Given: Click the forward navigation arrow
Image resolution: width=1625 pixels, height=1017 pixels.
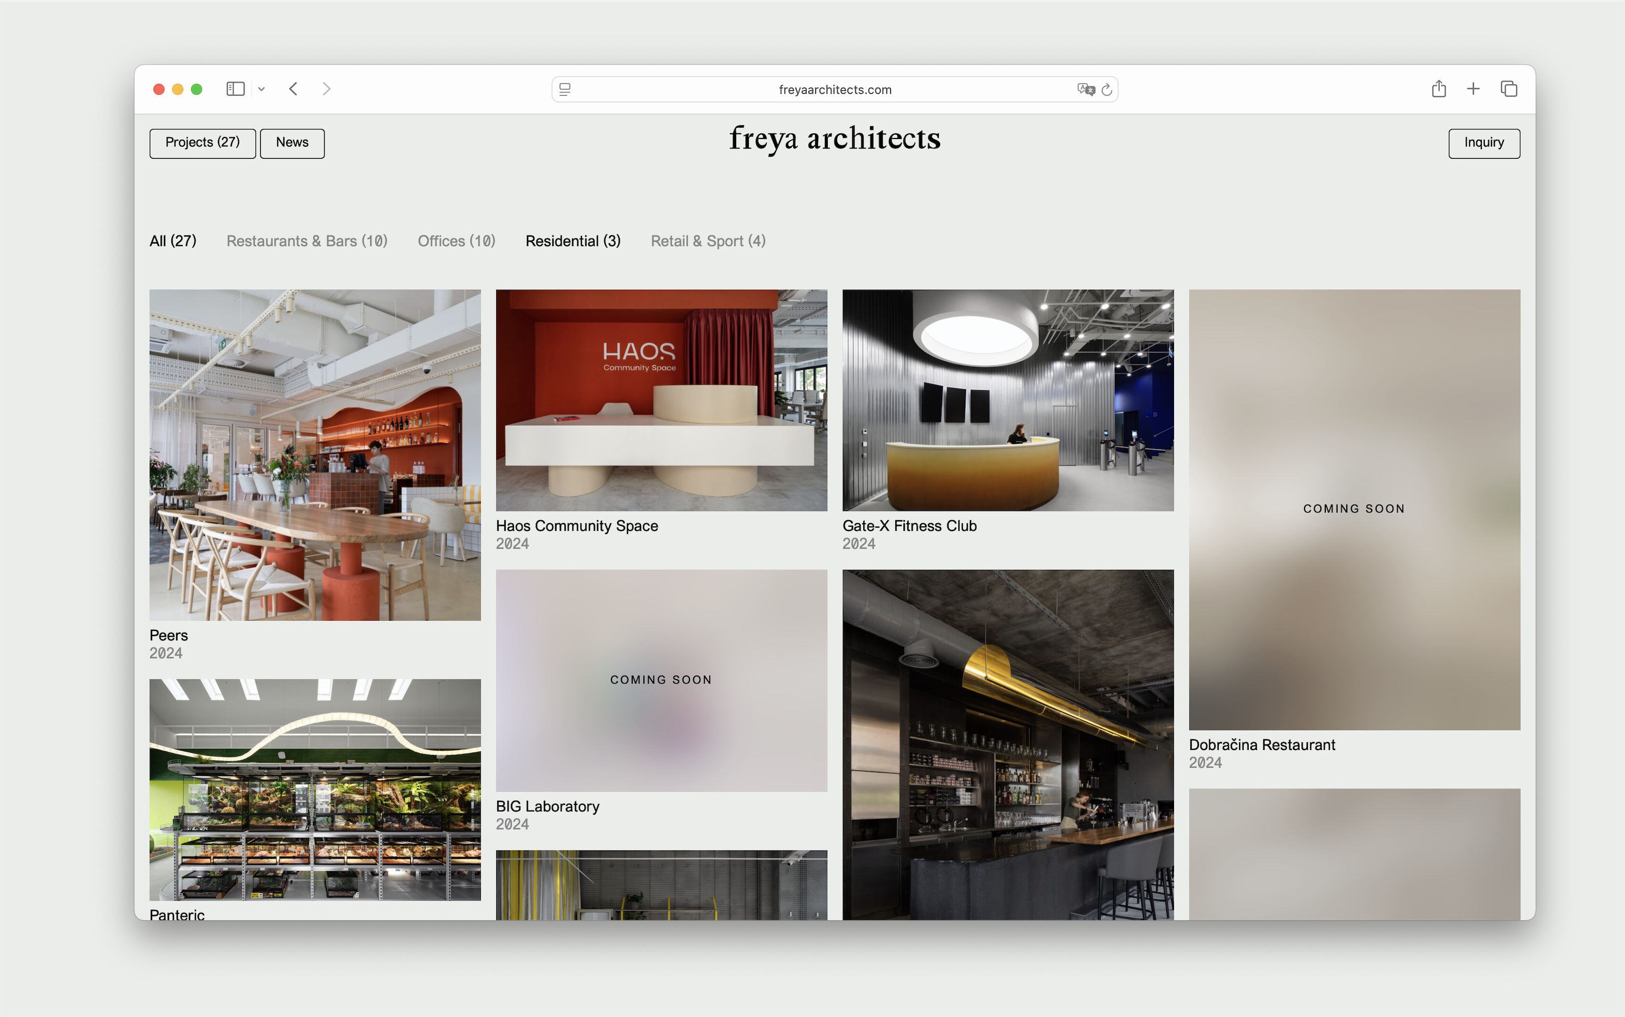Looking at the screenshot, I should [327, 89].
